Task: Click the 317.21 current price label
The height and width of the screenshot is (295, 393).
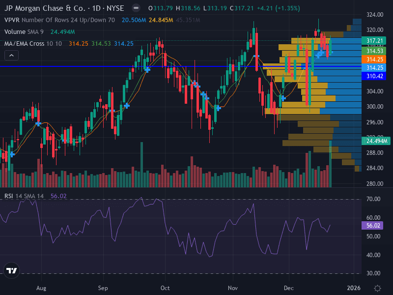Action: pos(374,41)
